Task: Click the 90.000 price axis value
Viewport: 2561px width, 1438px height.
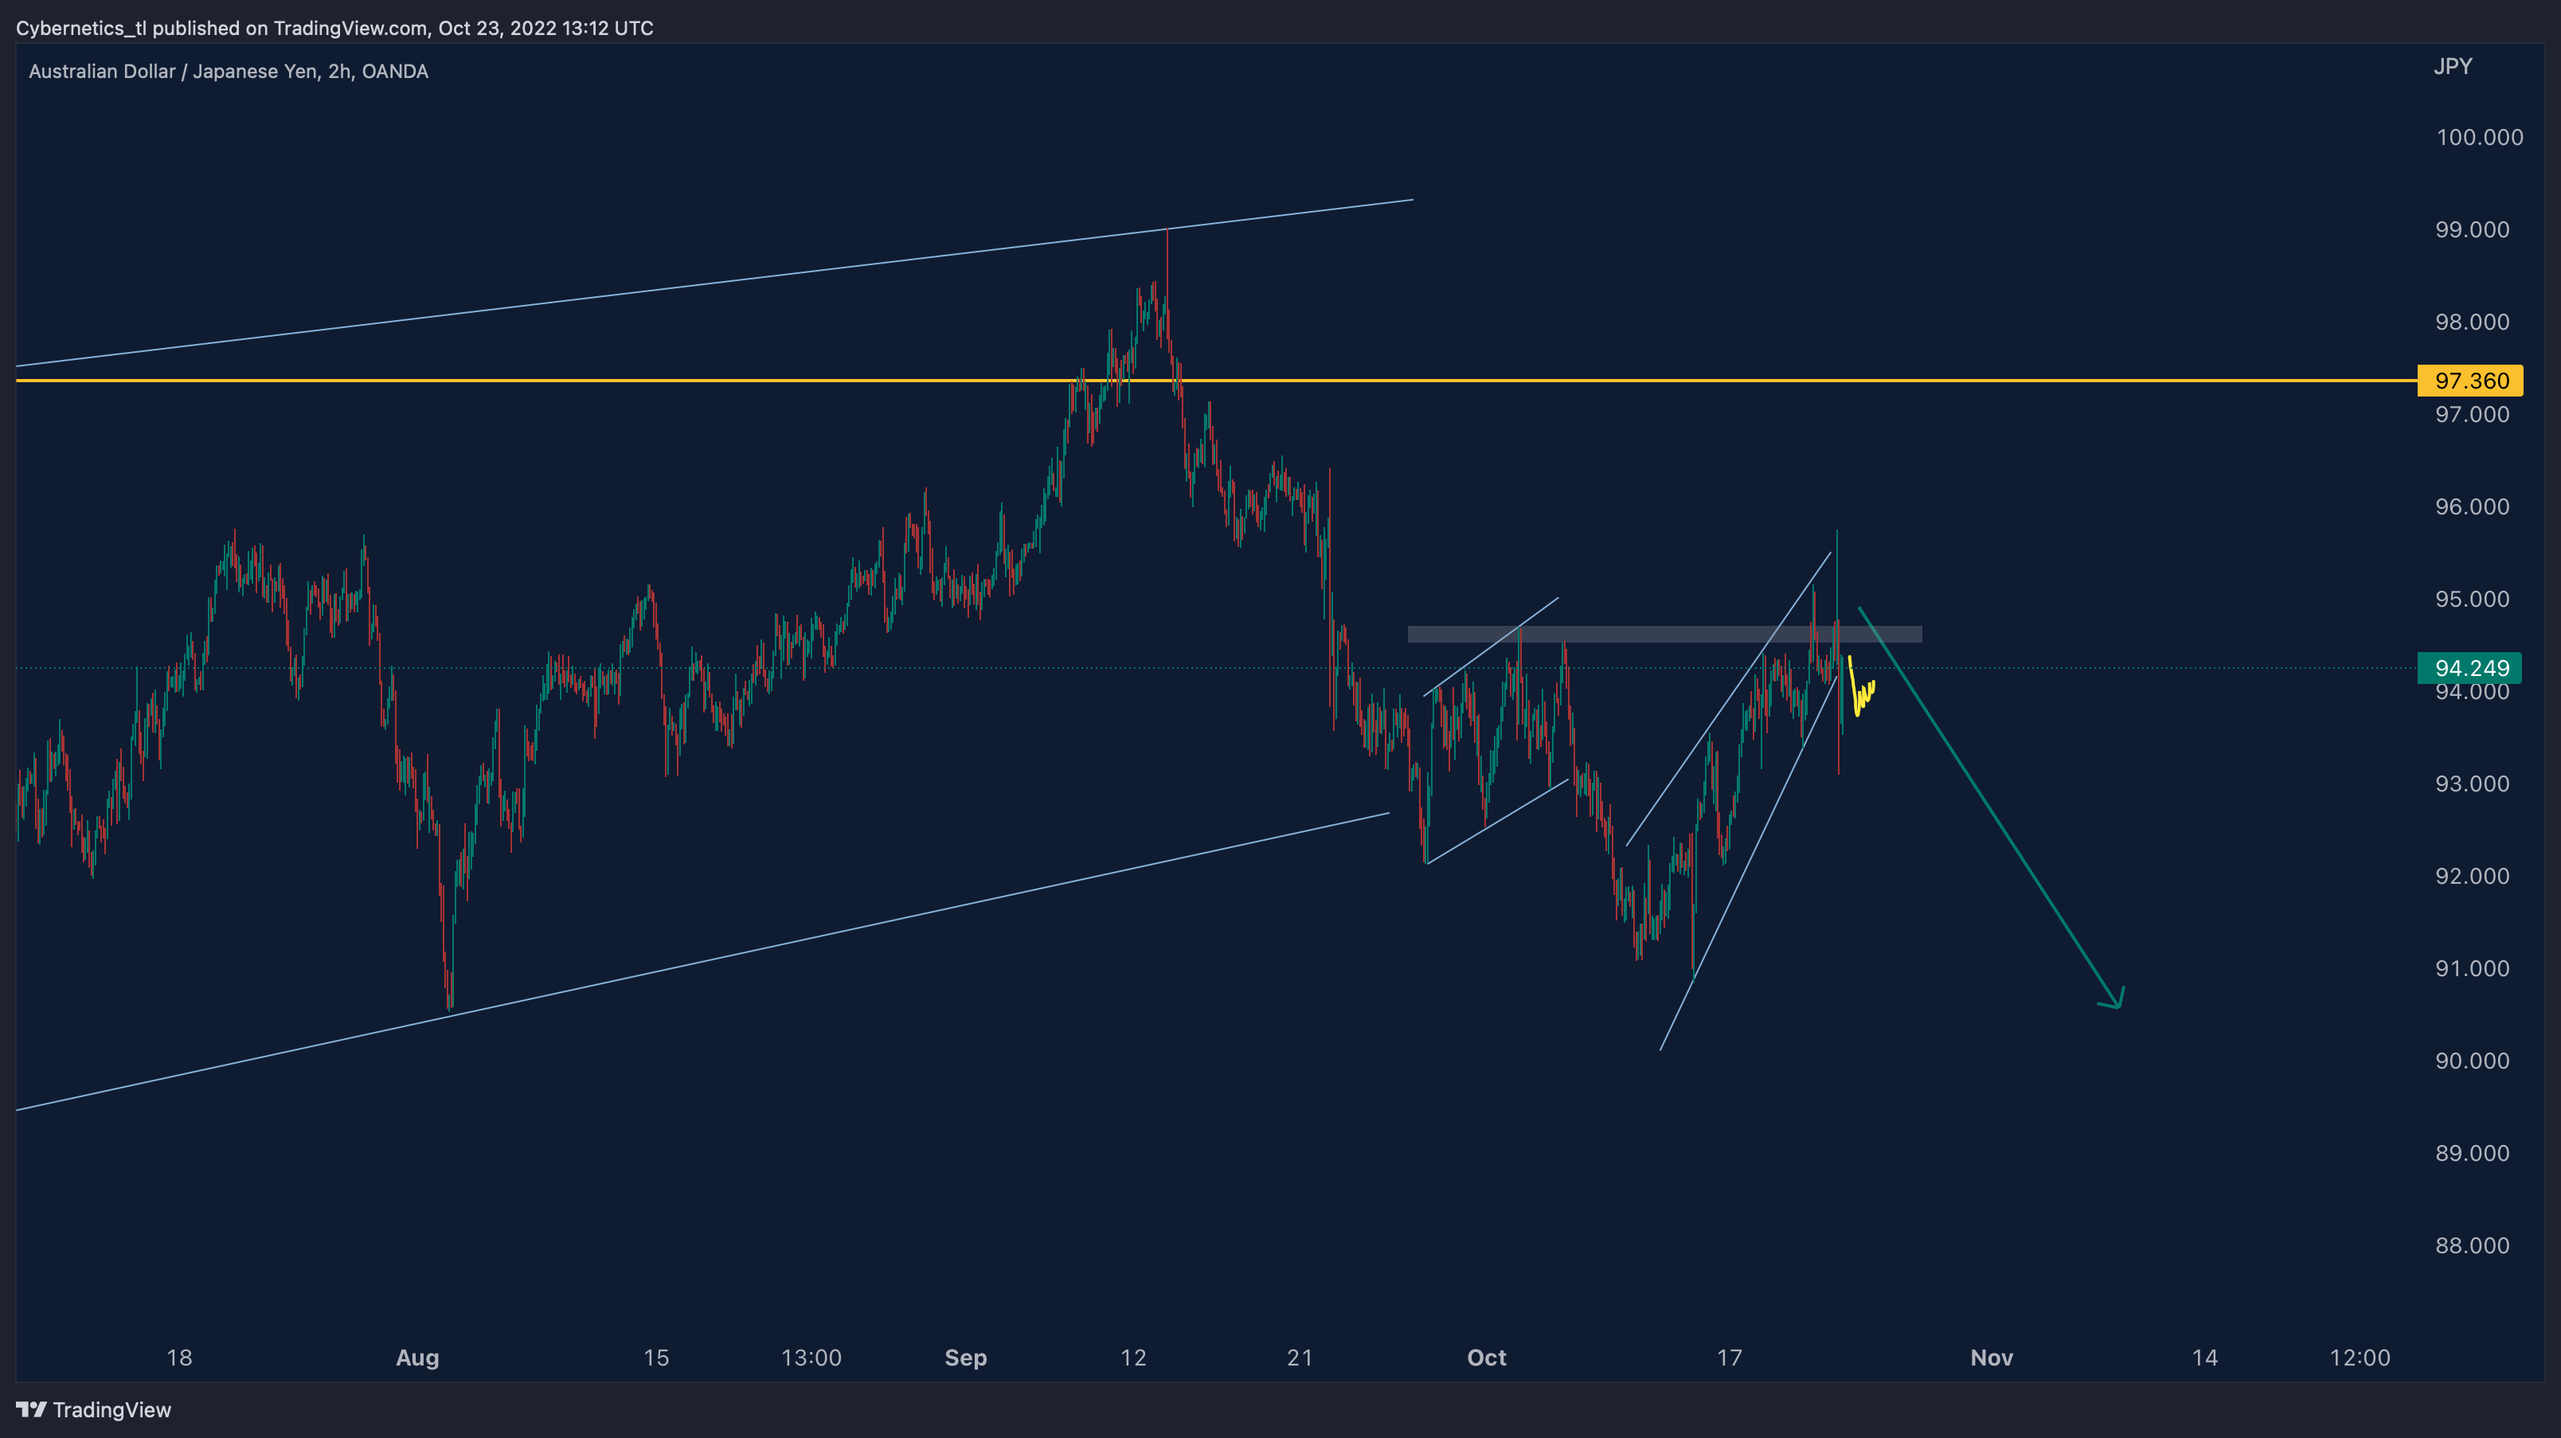Action: point(2472,1061)
